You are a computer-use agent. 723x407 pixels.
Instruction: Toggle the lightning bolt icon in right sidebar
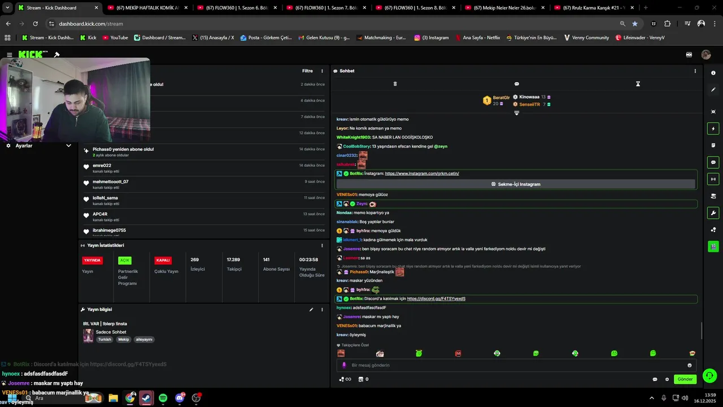[x=713, y=128]
